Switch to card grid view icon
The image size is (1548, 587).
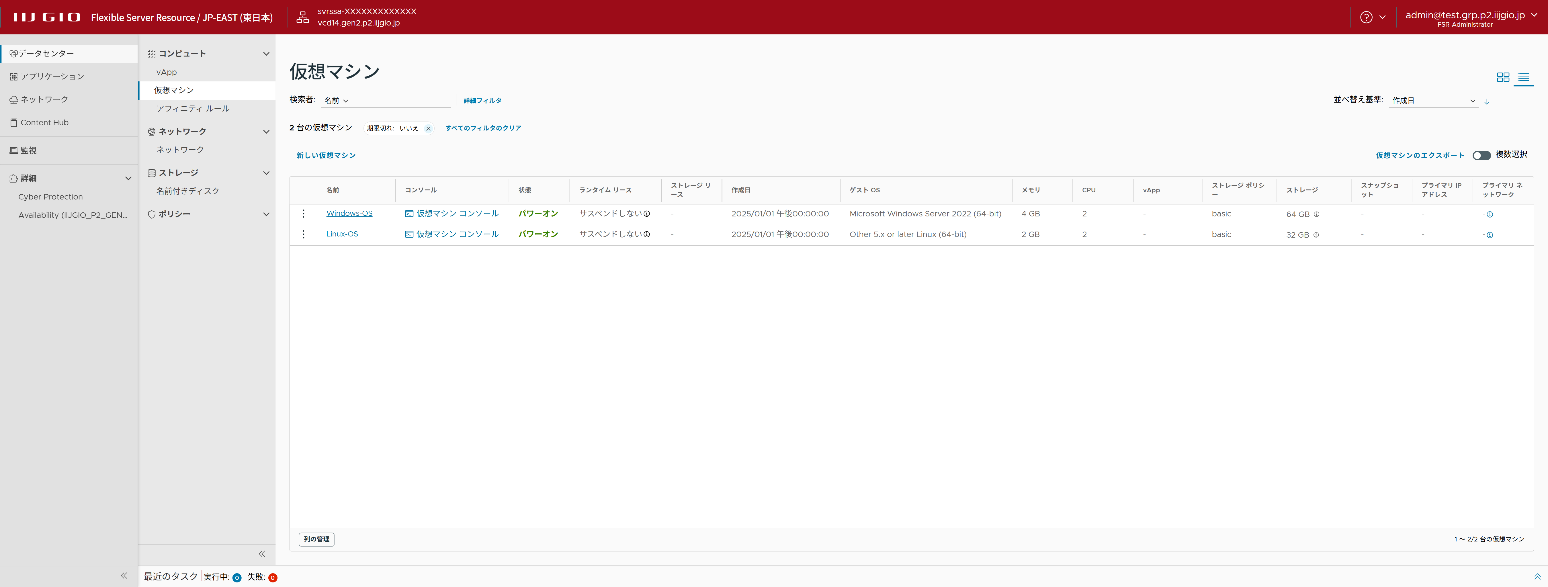point(1502,77)
